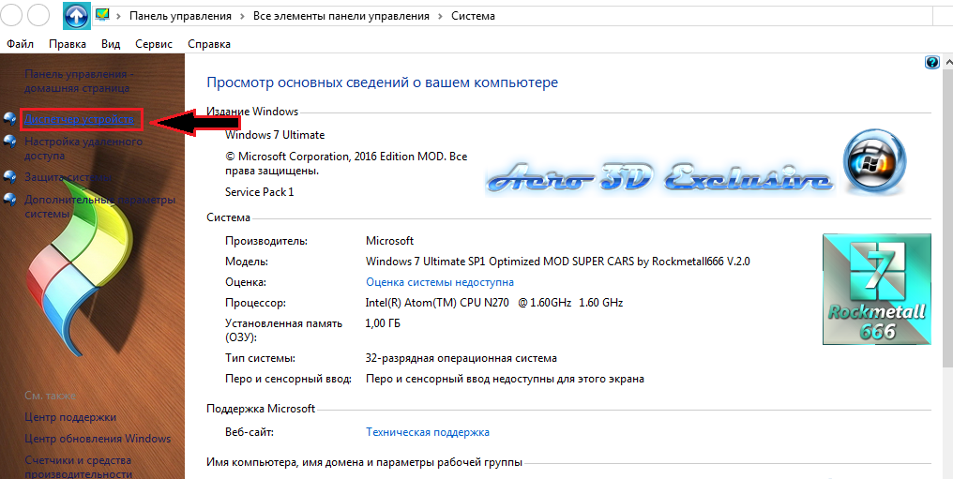Open Техническая поддержка website link

click(427, 432)
